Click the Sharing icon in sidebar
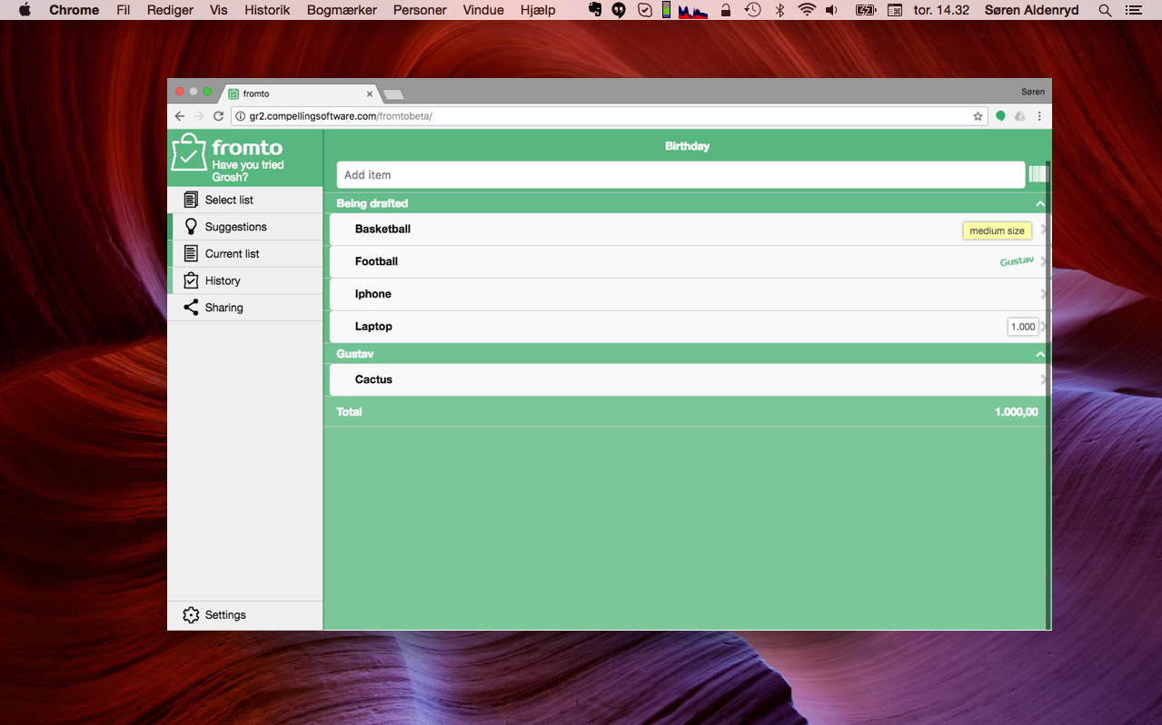 click(x=191, y=308)
